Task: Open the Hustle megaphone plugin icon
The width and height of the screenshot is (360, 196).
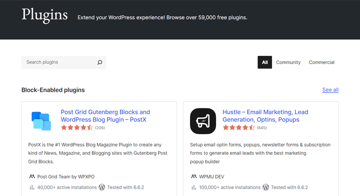Action: [x=203, y=121]
